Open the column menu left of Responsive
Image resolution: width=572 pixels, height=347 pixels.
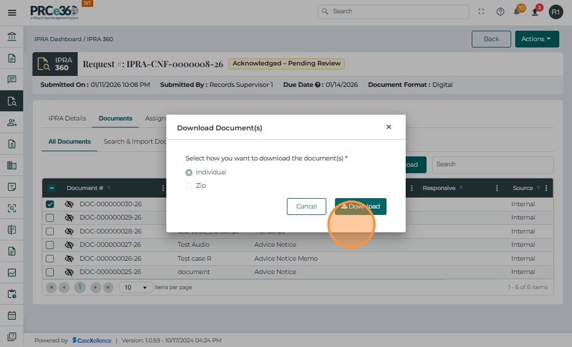[412, 188]
